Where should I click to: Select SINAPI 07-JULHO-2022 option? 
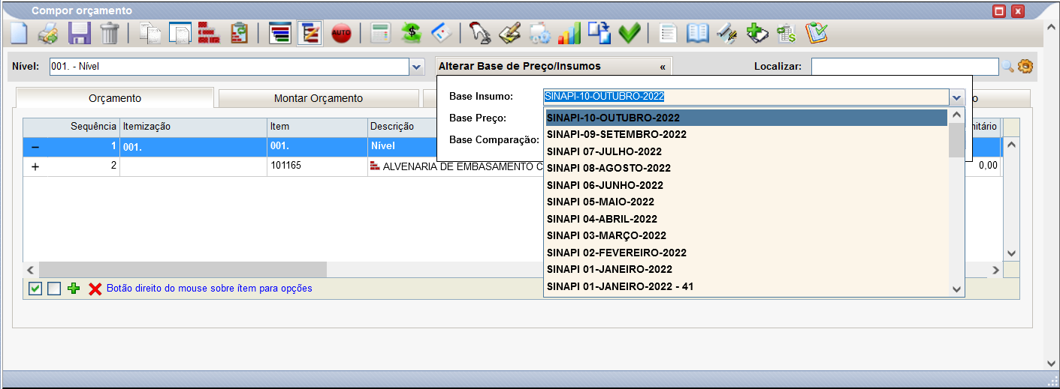(x=745, y=151)
